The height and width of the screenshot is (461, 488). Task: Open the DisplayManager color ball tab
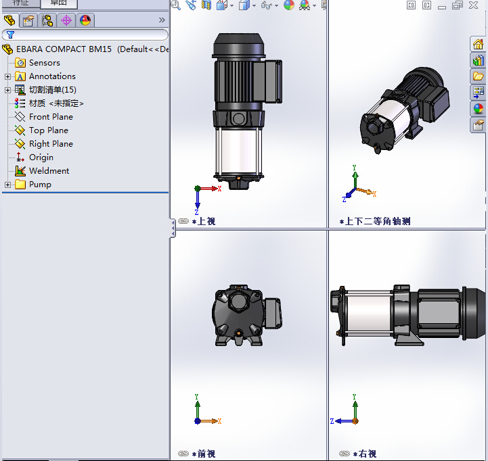(85, 20)
